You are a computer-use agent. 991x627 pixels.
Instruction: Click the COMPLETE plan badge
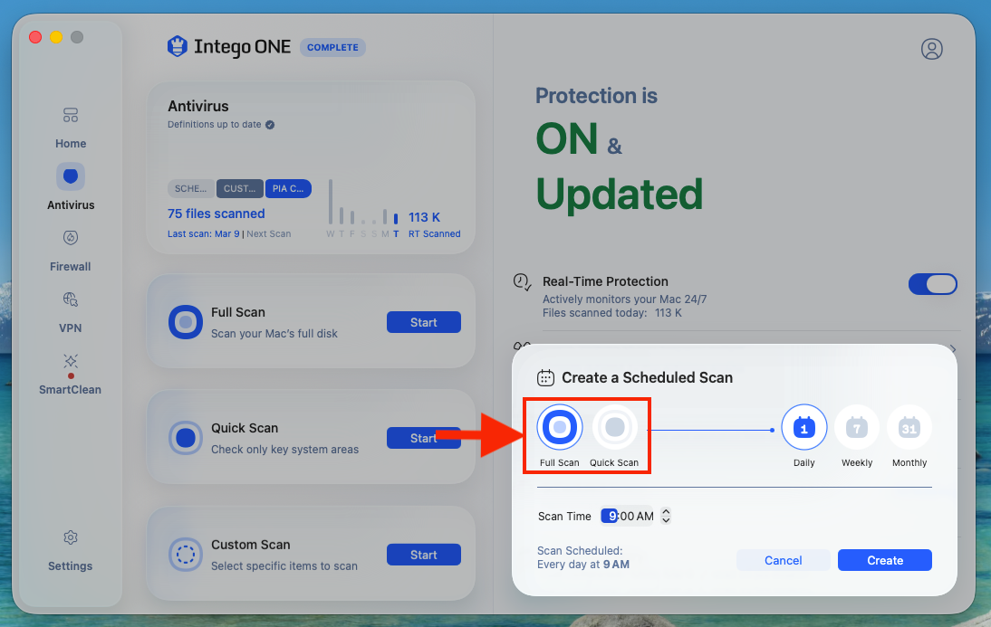coord(332,47)
